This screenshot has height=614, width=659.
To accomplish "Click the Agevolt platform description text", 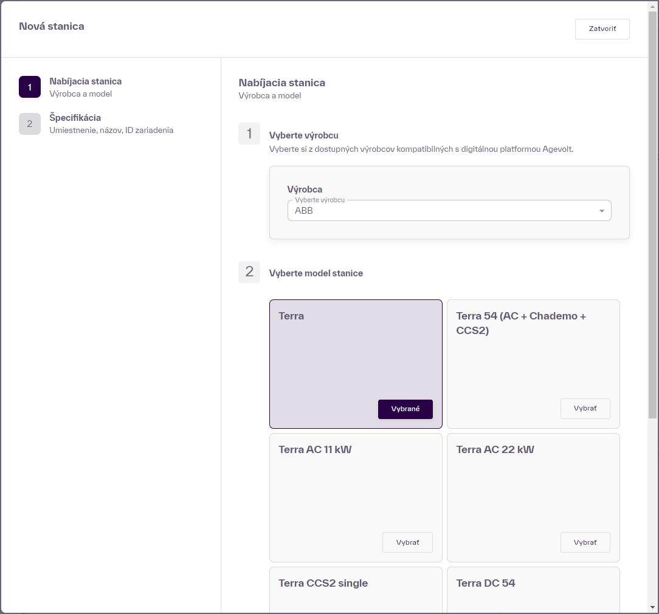I will click(x=421, y=149).
